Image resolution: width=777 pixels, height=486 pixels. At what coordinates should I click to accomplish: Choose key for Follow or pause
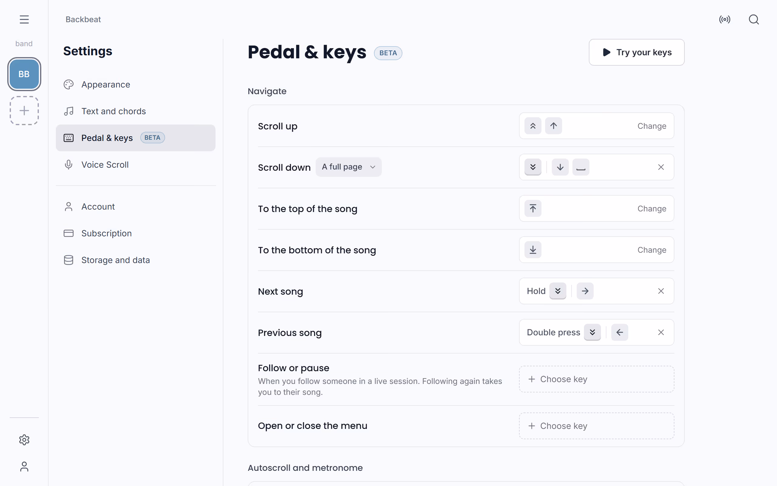tap(596, 379)
